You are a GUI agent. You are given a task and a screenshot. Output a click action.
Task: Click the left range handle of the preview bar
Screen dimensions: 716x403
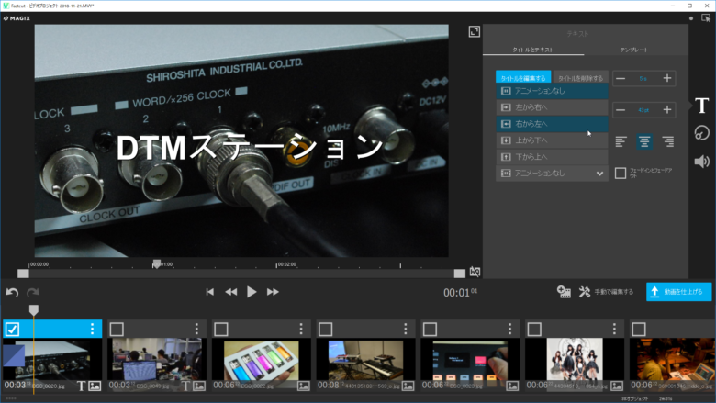23,274
